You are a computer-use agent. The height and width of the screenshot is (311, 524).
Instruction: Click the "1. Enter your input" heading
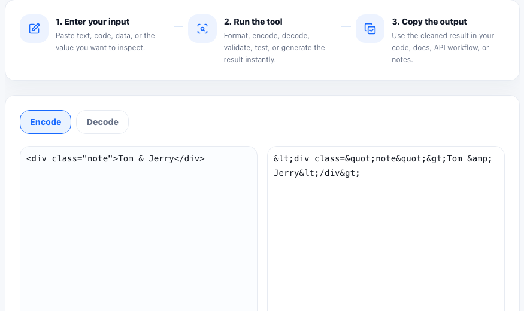tap(93, 22)
